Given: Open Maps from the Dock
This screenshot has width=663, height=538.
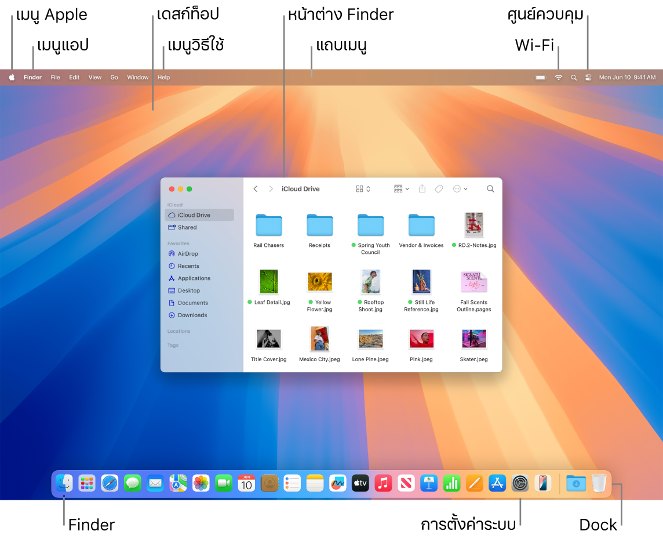Looking at the screenshot, I should [x=178, y=483].
